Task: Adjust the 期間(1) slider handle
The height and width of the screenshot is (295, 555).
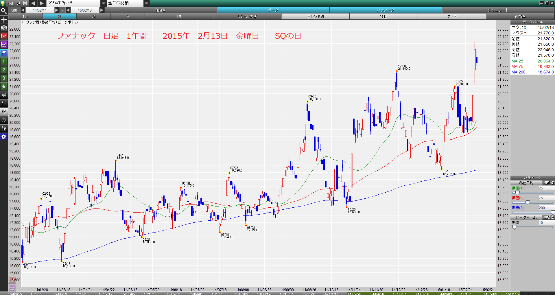Action: pyautogui.click(x=517, y=193)
